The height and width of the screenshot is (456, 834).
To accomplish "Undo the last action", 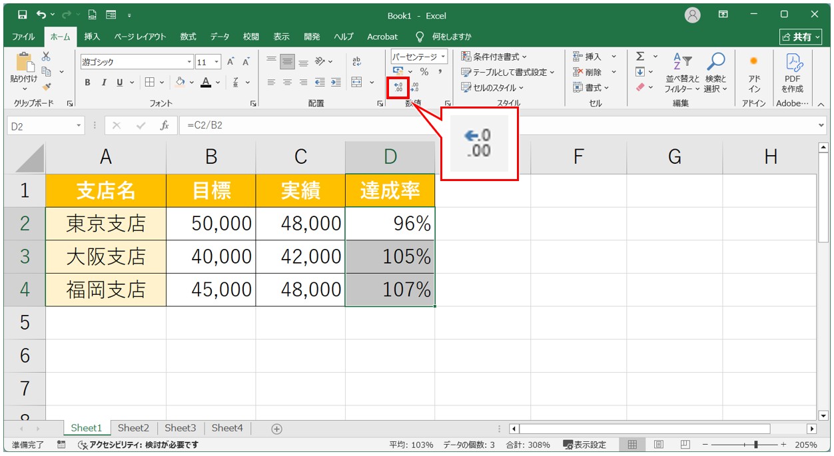I will point(42,15).
